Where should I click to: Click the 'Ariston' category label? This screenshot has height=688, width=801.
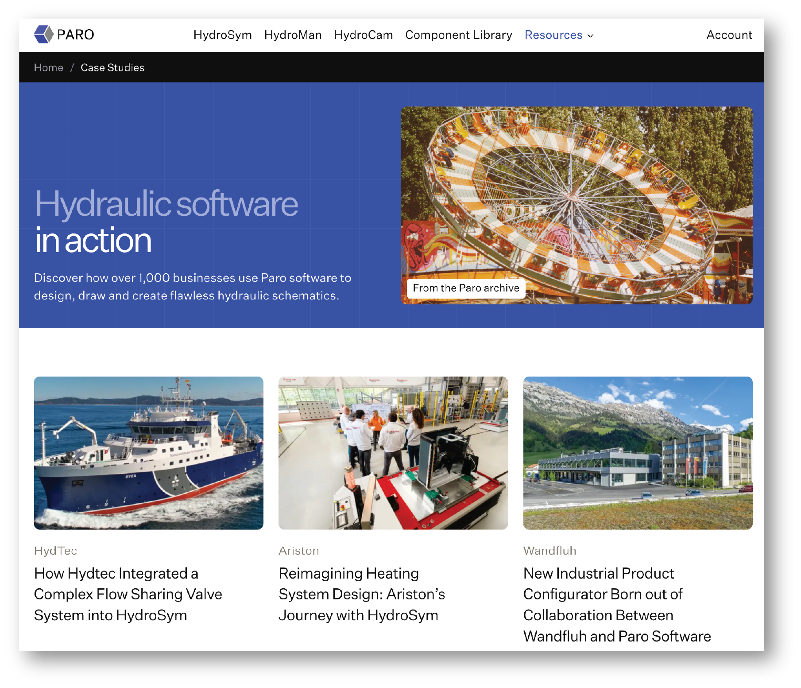[x=299, y=551]
